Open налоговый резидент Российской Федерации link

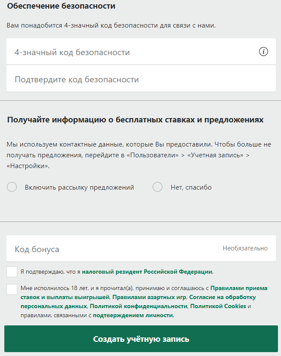pos(147,272)
